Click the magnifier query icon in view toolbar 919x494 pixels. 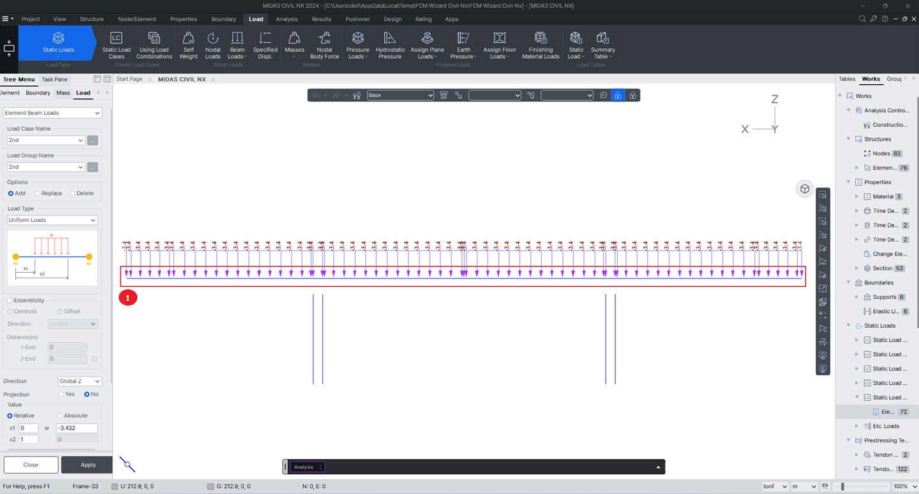coord(603,95)
